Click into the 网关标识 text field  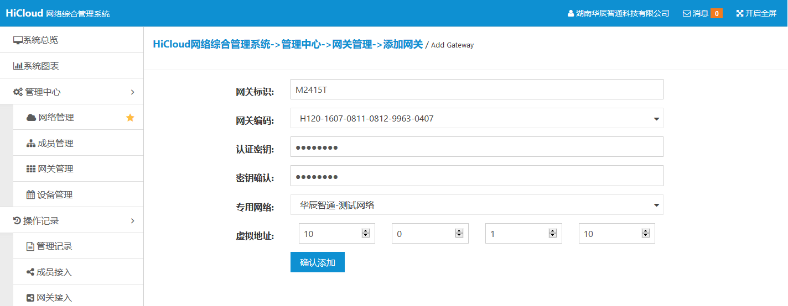click(x=476, y=89)
